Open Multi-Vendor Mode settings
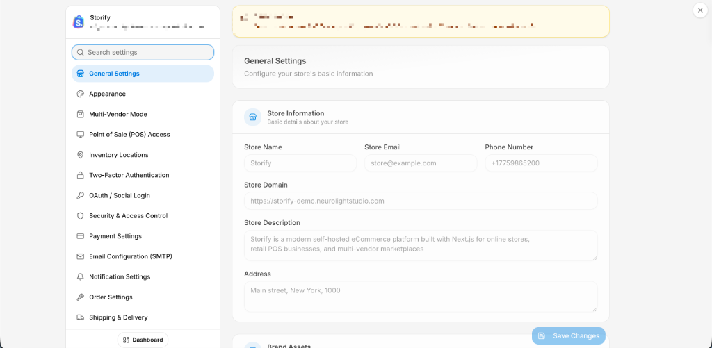The height and width of the screenshot is (348, 712). (143, 115)
